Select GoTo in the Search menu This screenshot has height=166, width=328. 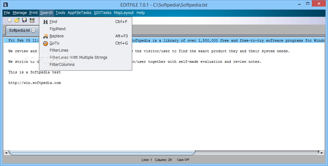(85, 43)
